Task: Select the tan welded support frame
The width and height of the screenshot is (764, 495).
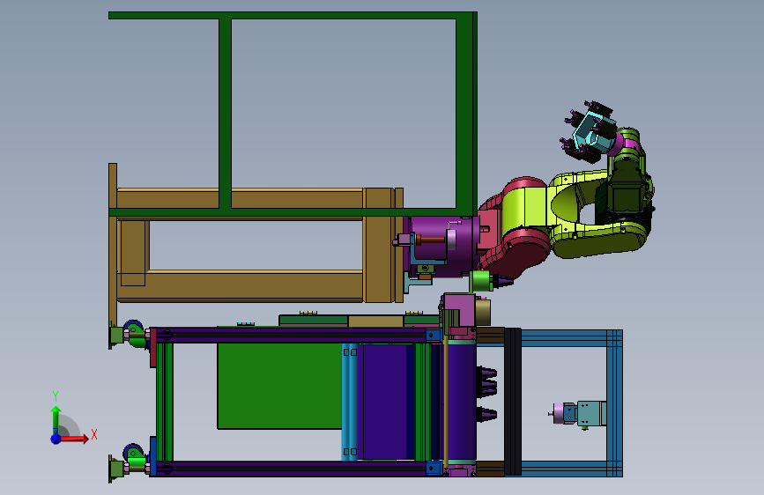Action: (x=256, y=244)
